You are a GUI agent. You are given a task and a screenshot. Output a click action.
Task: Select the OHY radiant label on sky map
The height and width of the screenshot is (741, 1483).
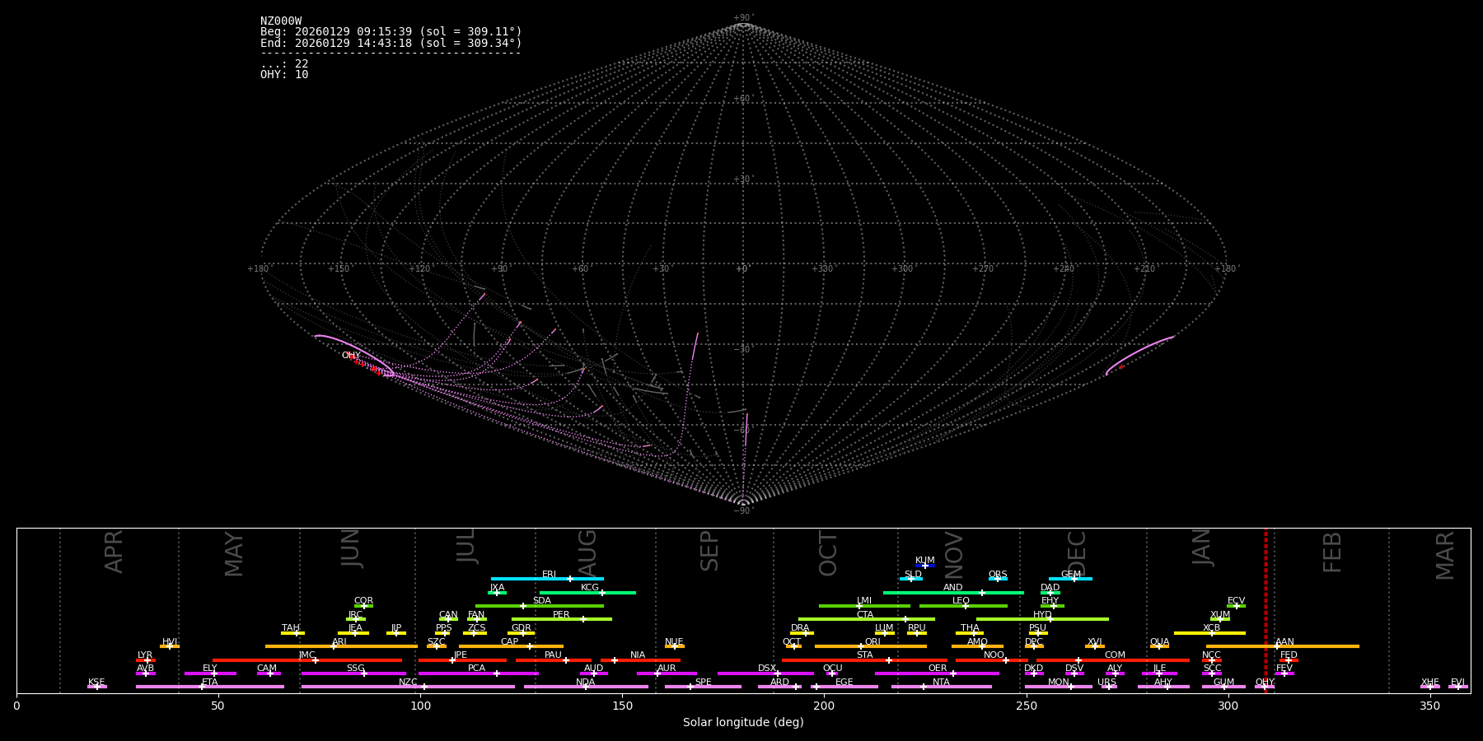[351, 356]
